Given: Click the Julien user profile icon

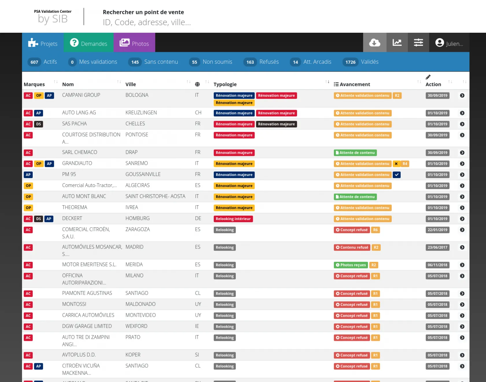Looking at the screenshot, I should pyautogui.click(x=439, y=43).
